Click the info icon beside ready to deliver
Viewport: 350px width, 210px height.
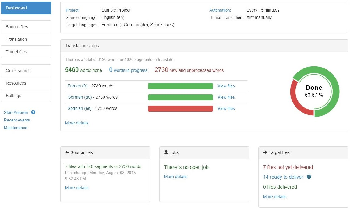[x=309, y=177]
